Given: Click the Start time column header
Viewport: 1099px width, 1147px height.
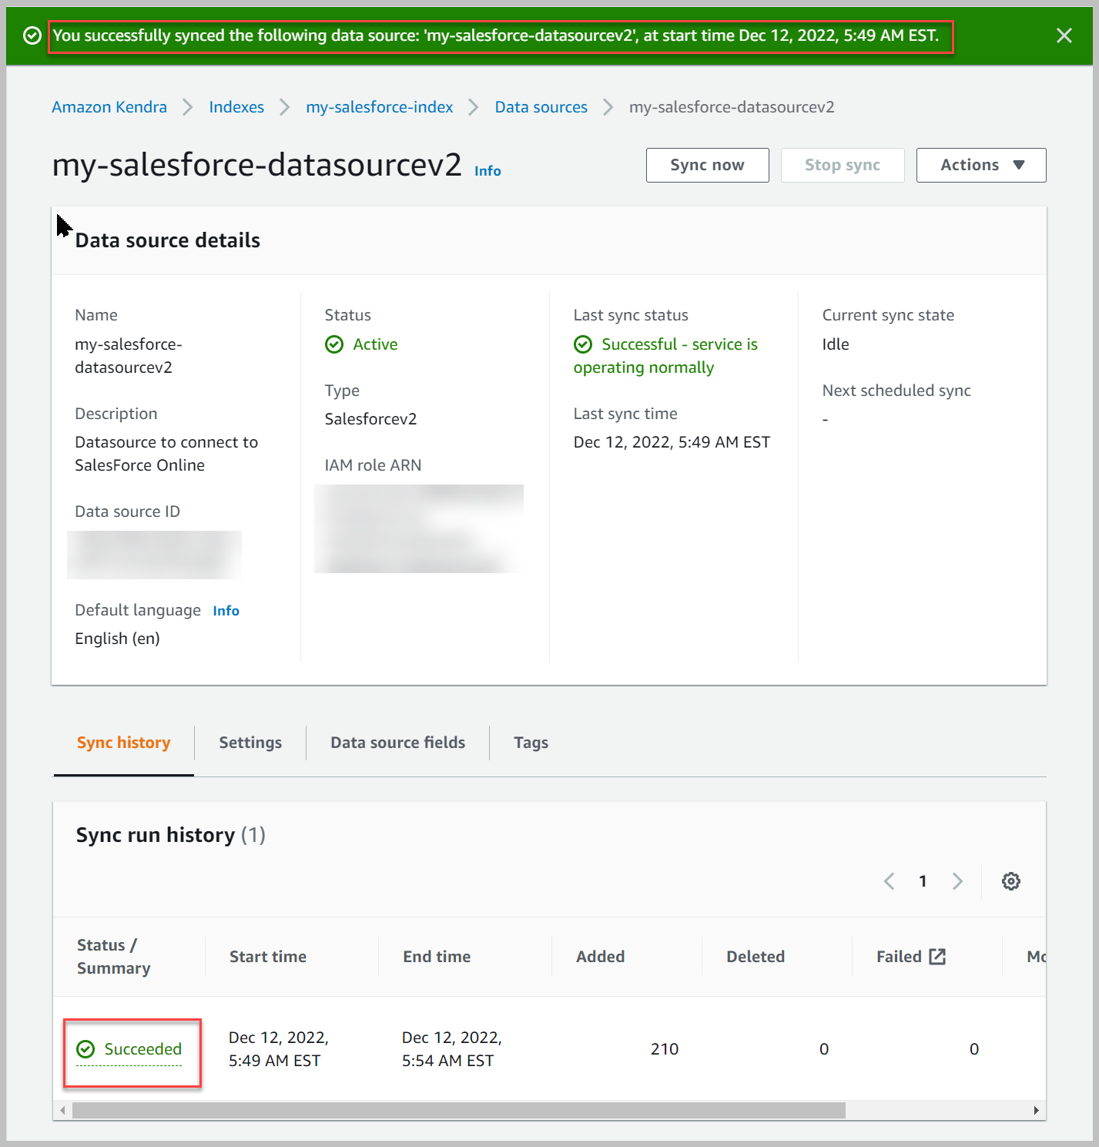Looking at the screenshot, I should [x=268, y=957].
